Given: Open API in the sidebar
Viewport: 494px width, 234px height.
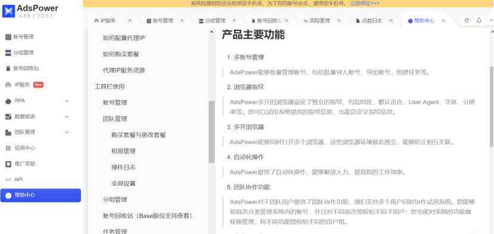Looking at the screenshot, I should pos(14,179).
